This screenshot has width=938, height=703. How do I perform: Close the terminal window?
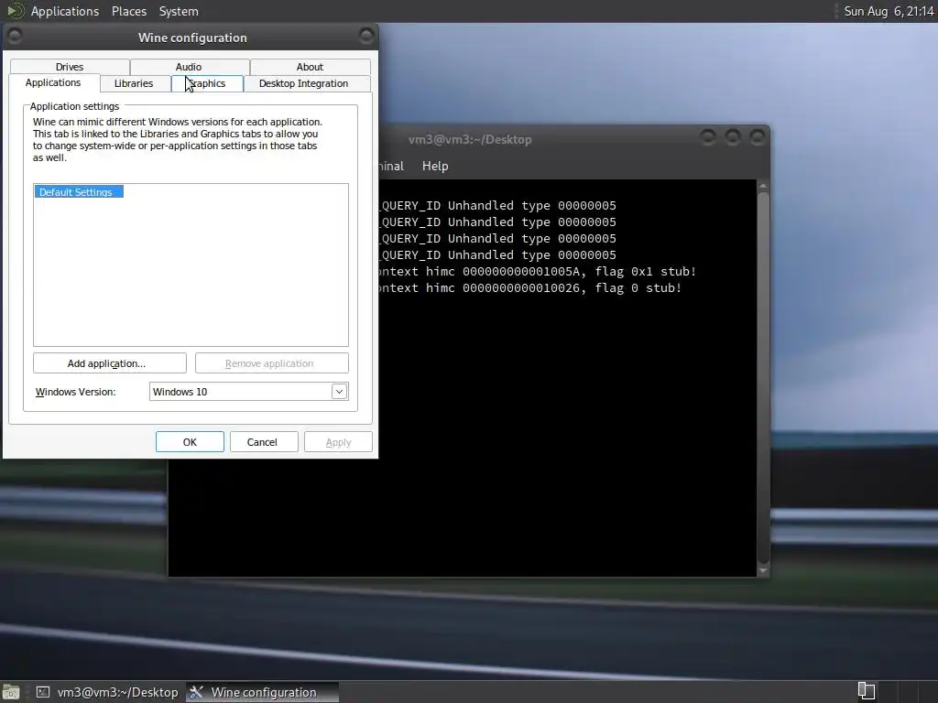click(x=758, y=138)
